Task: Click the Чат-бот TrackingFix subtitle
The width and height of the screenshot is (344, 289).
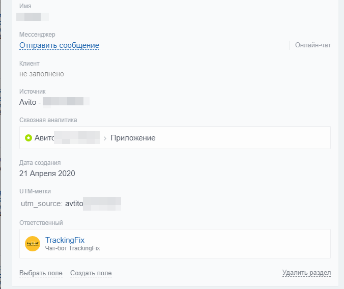Action: (x=73, y=249)
